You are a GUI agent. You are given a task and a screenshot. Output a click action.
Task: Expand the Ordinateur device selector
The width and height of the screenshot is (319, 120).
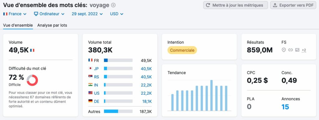click(49, 14)
